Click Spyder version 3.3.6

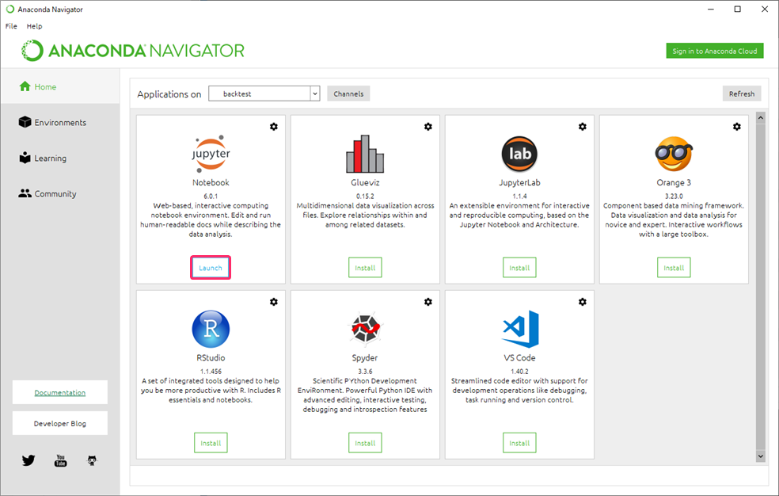(x=365, y=372)
